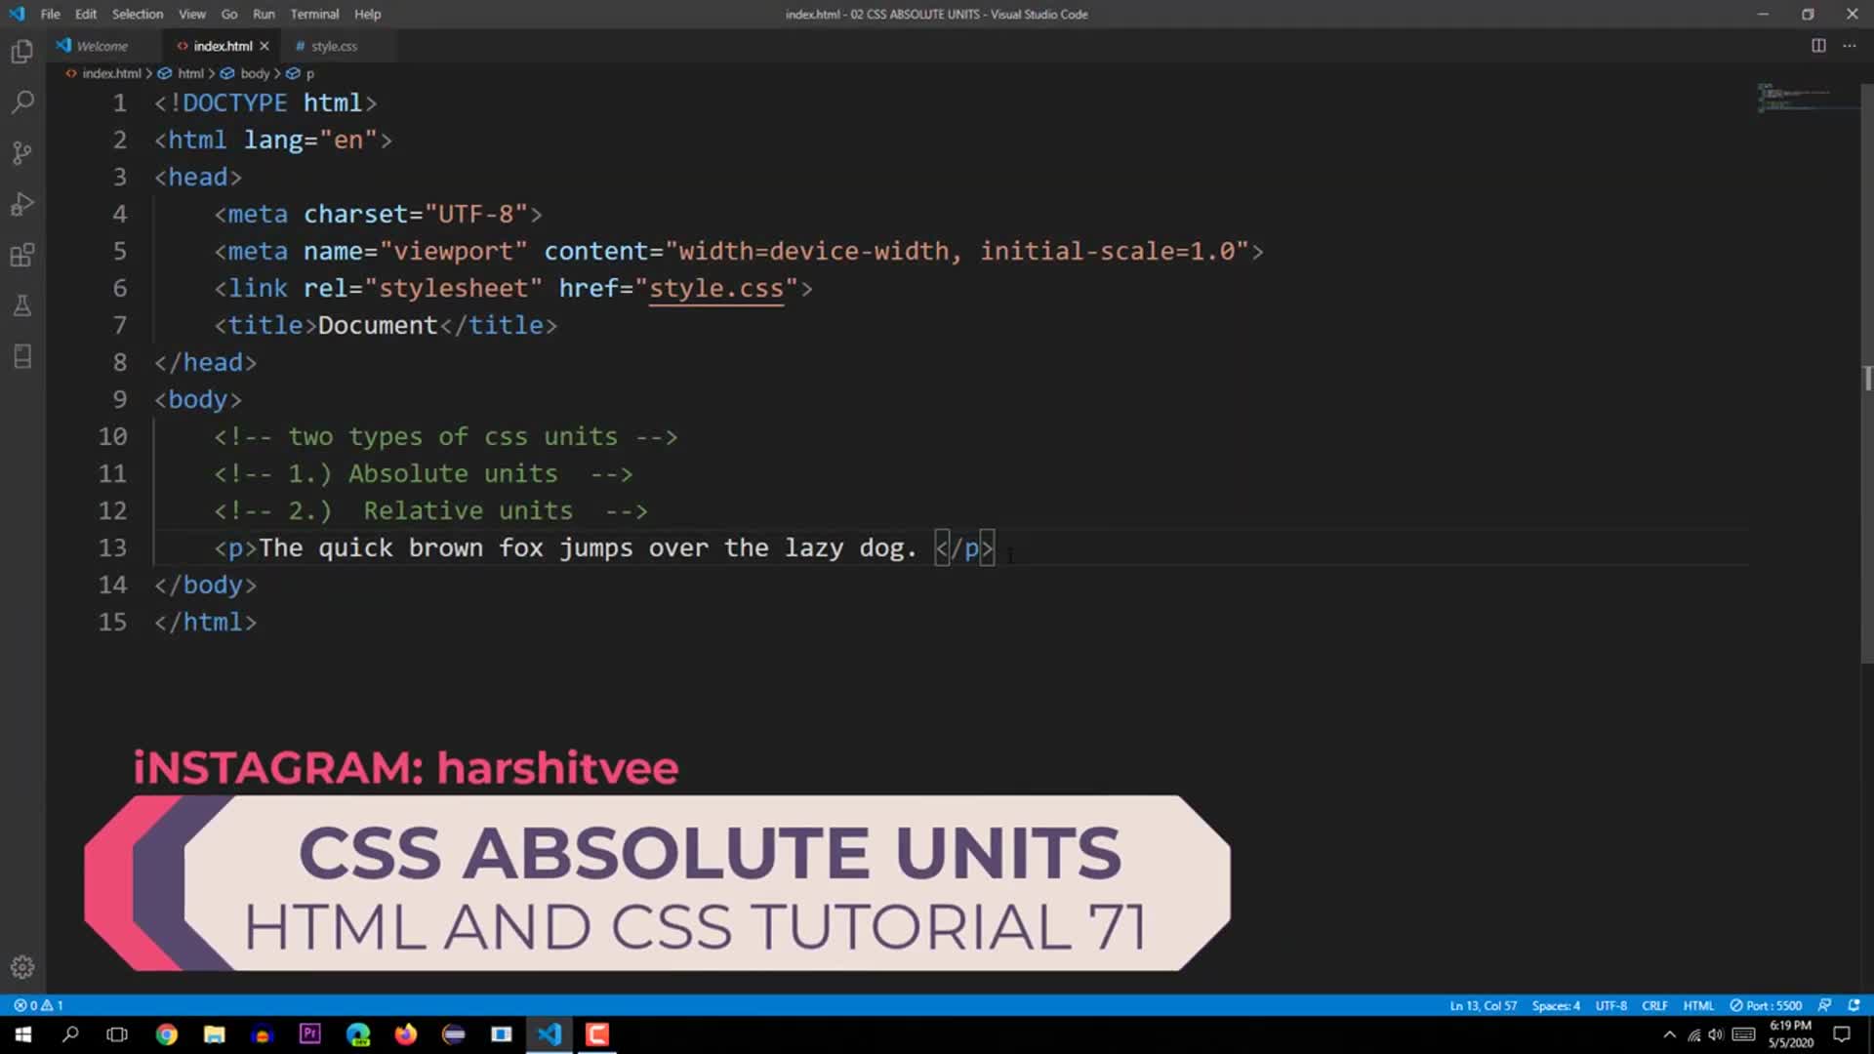Open the Terminal menu

pos(314,14)
